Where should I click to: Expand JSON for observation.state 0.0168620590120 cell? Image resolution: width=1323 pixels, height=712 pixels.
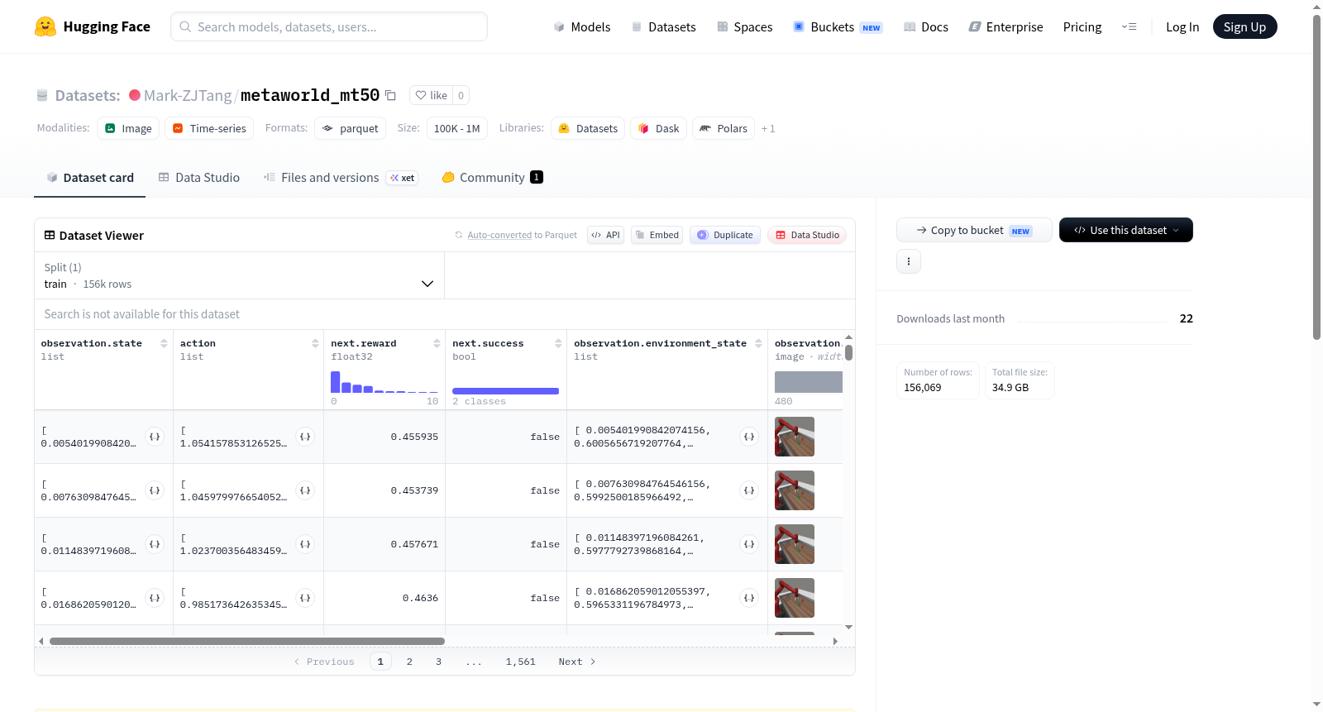click(155, 598)
